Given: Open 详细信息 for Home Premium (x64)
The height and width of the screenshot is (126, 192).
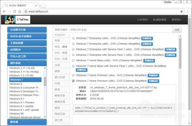Looking at the screenshot, I should tap(153, 76).
